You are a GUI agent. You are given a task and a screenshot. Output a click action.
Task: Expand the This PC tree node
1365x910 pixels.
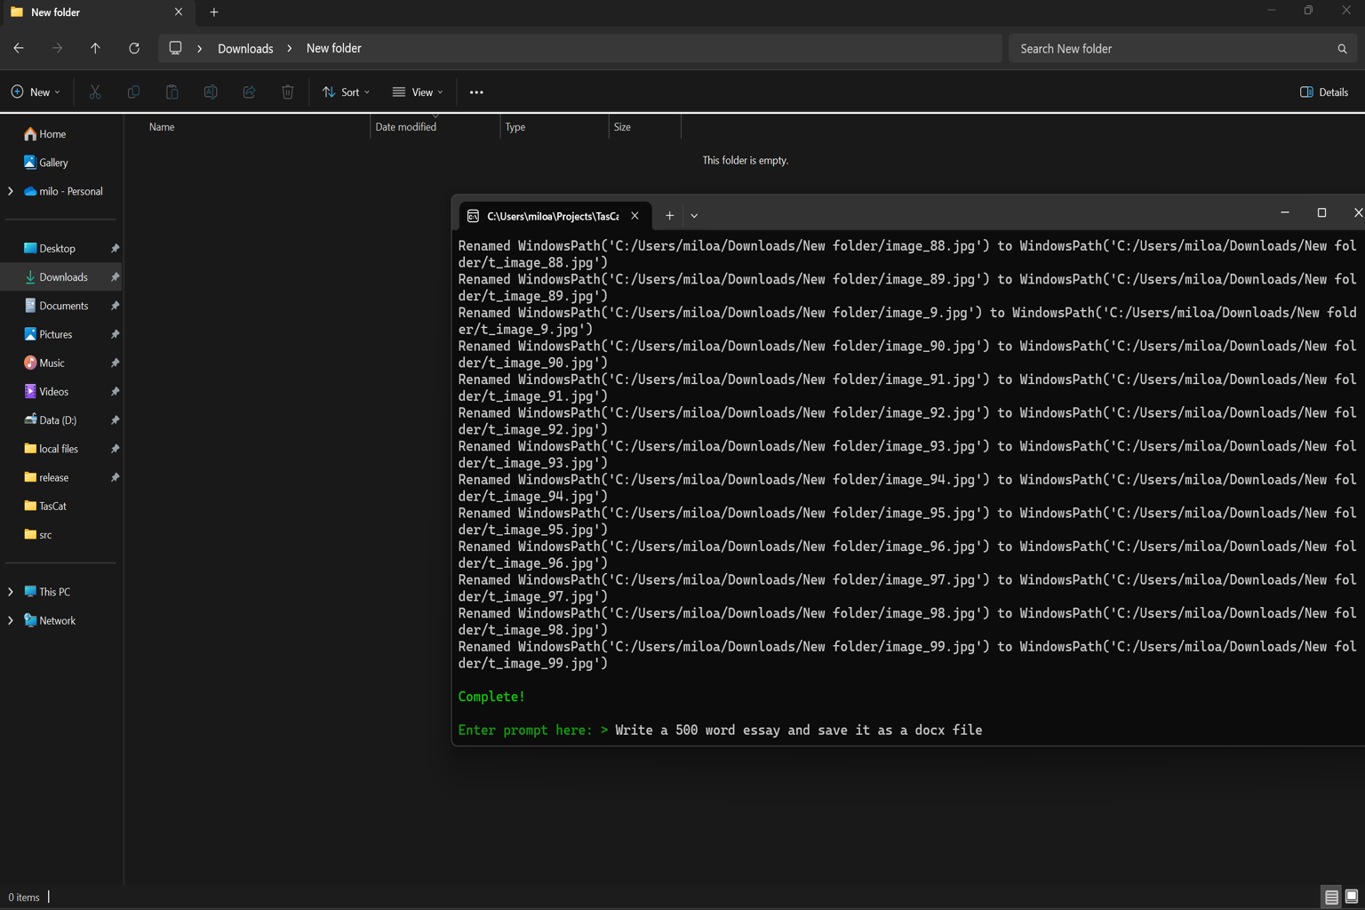coord(11,592)
